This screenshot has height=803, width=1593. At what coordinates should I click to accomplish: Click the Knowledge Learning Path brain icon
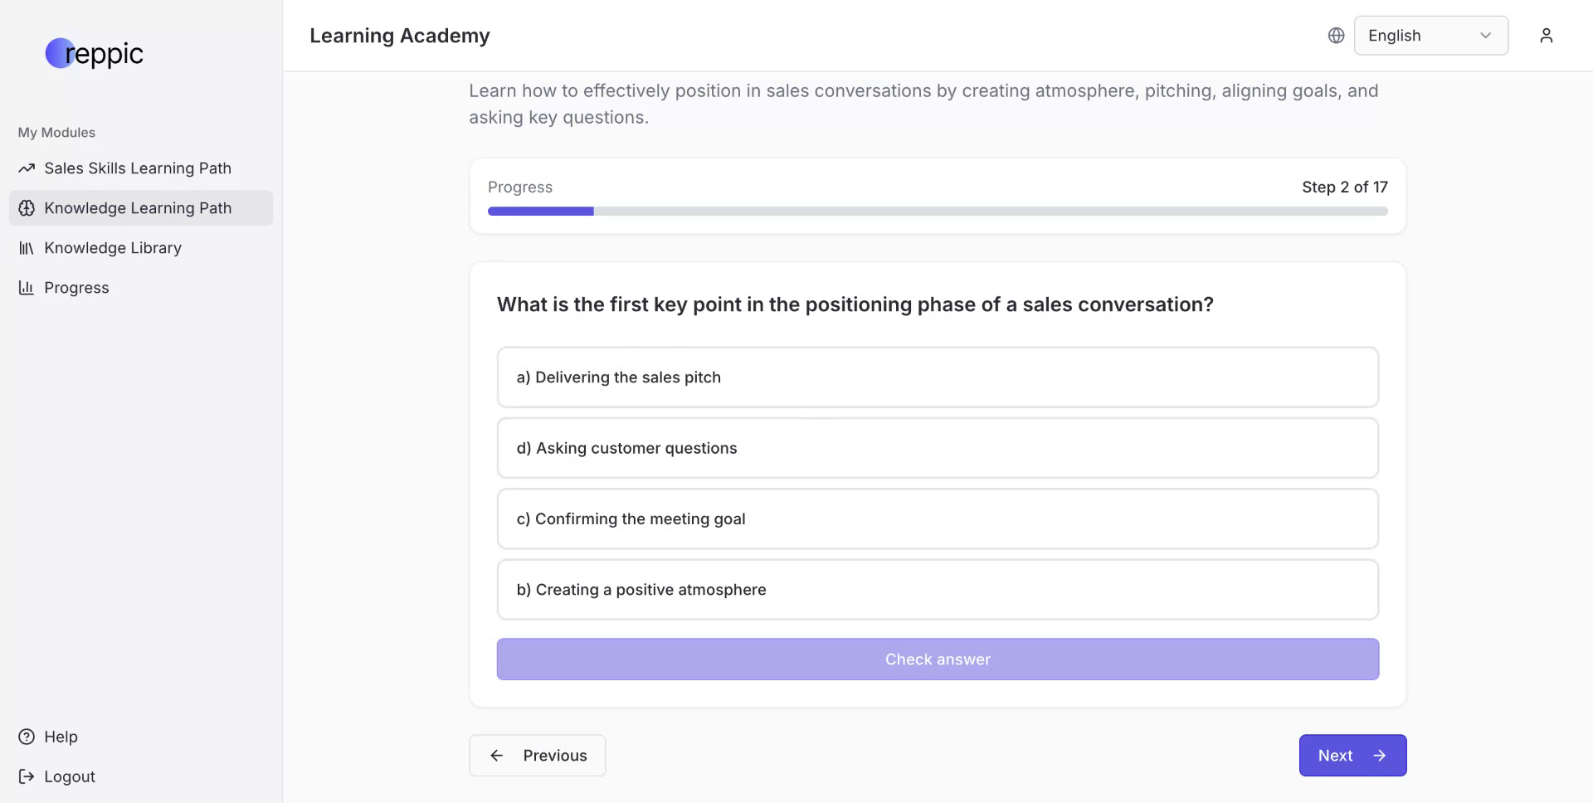click(x=27, y=208)
